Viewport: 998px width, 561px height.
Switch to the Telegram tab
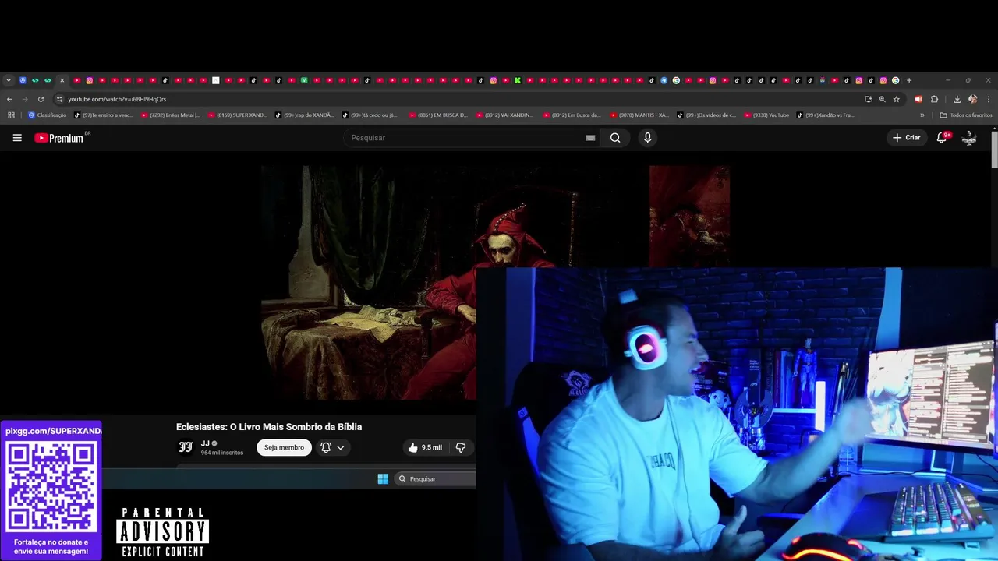tap(664, 80)
